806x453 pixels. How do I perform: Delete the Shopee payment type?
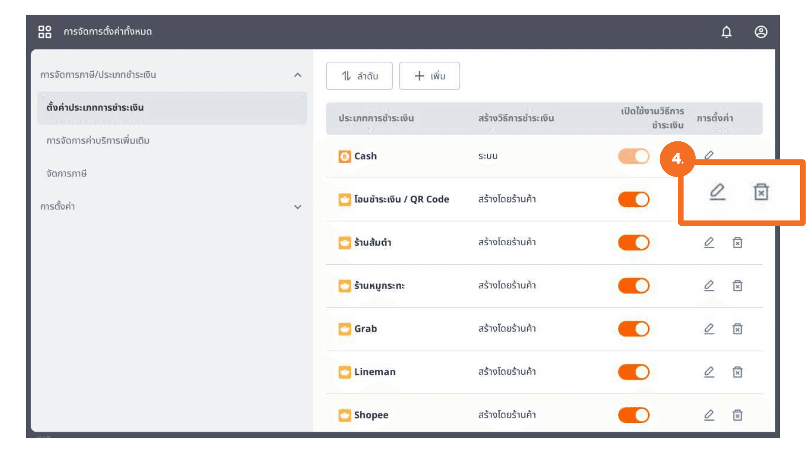(x=737, y=415)
